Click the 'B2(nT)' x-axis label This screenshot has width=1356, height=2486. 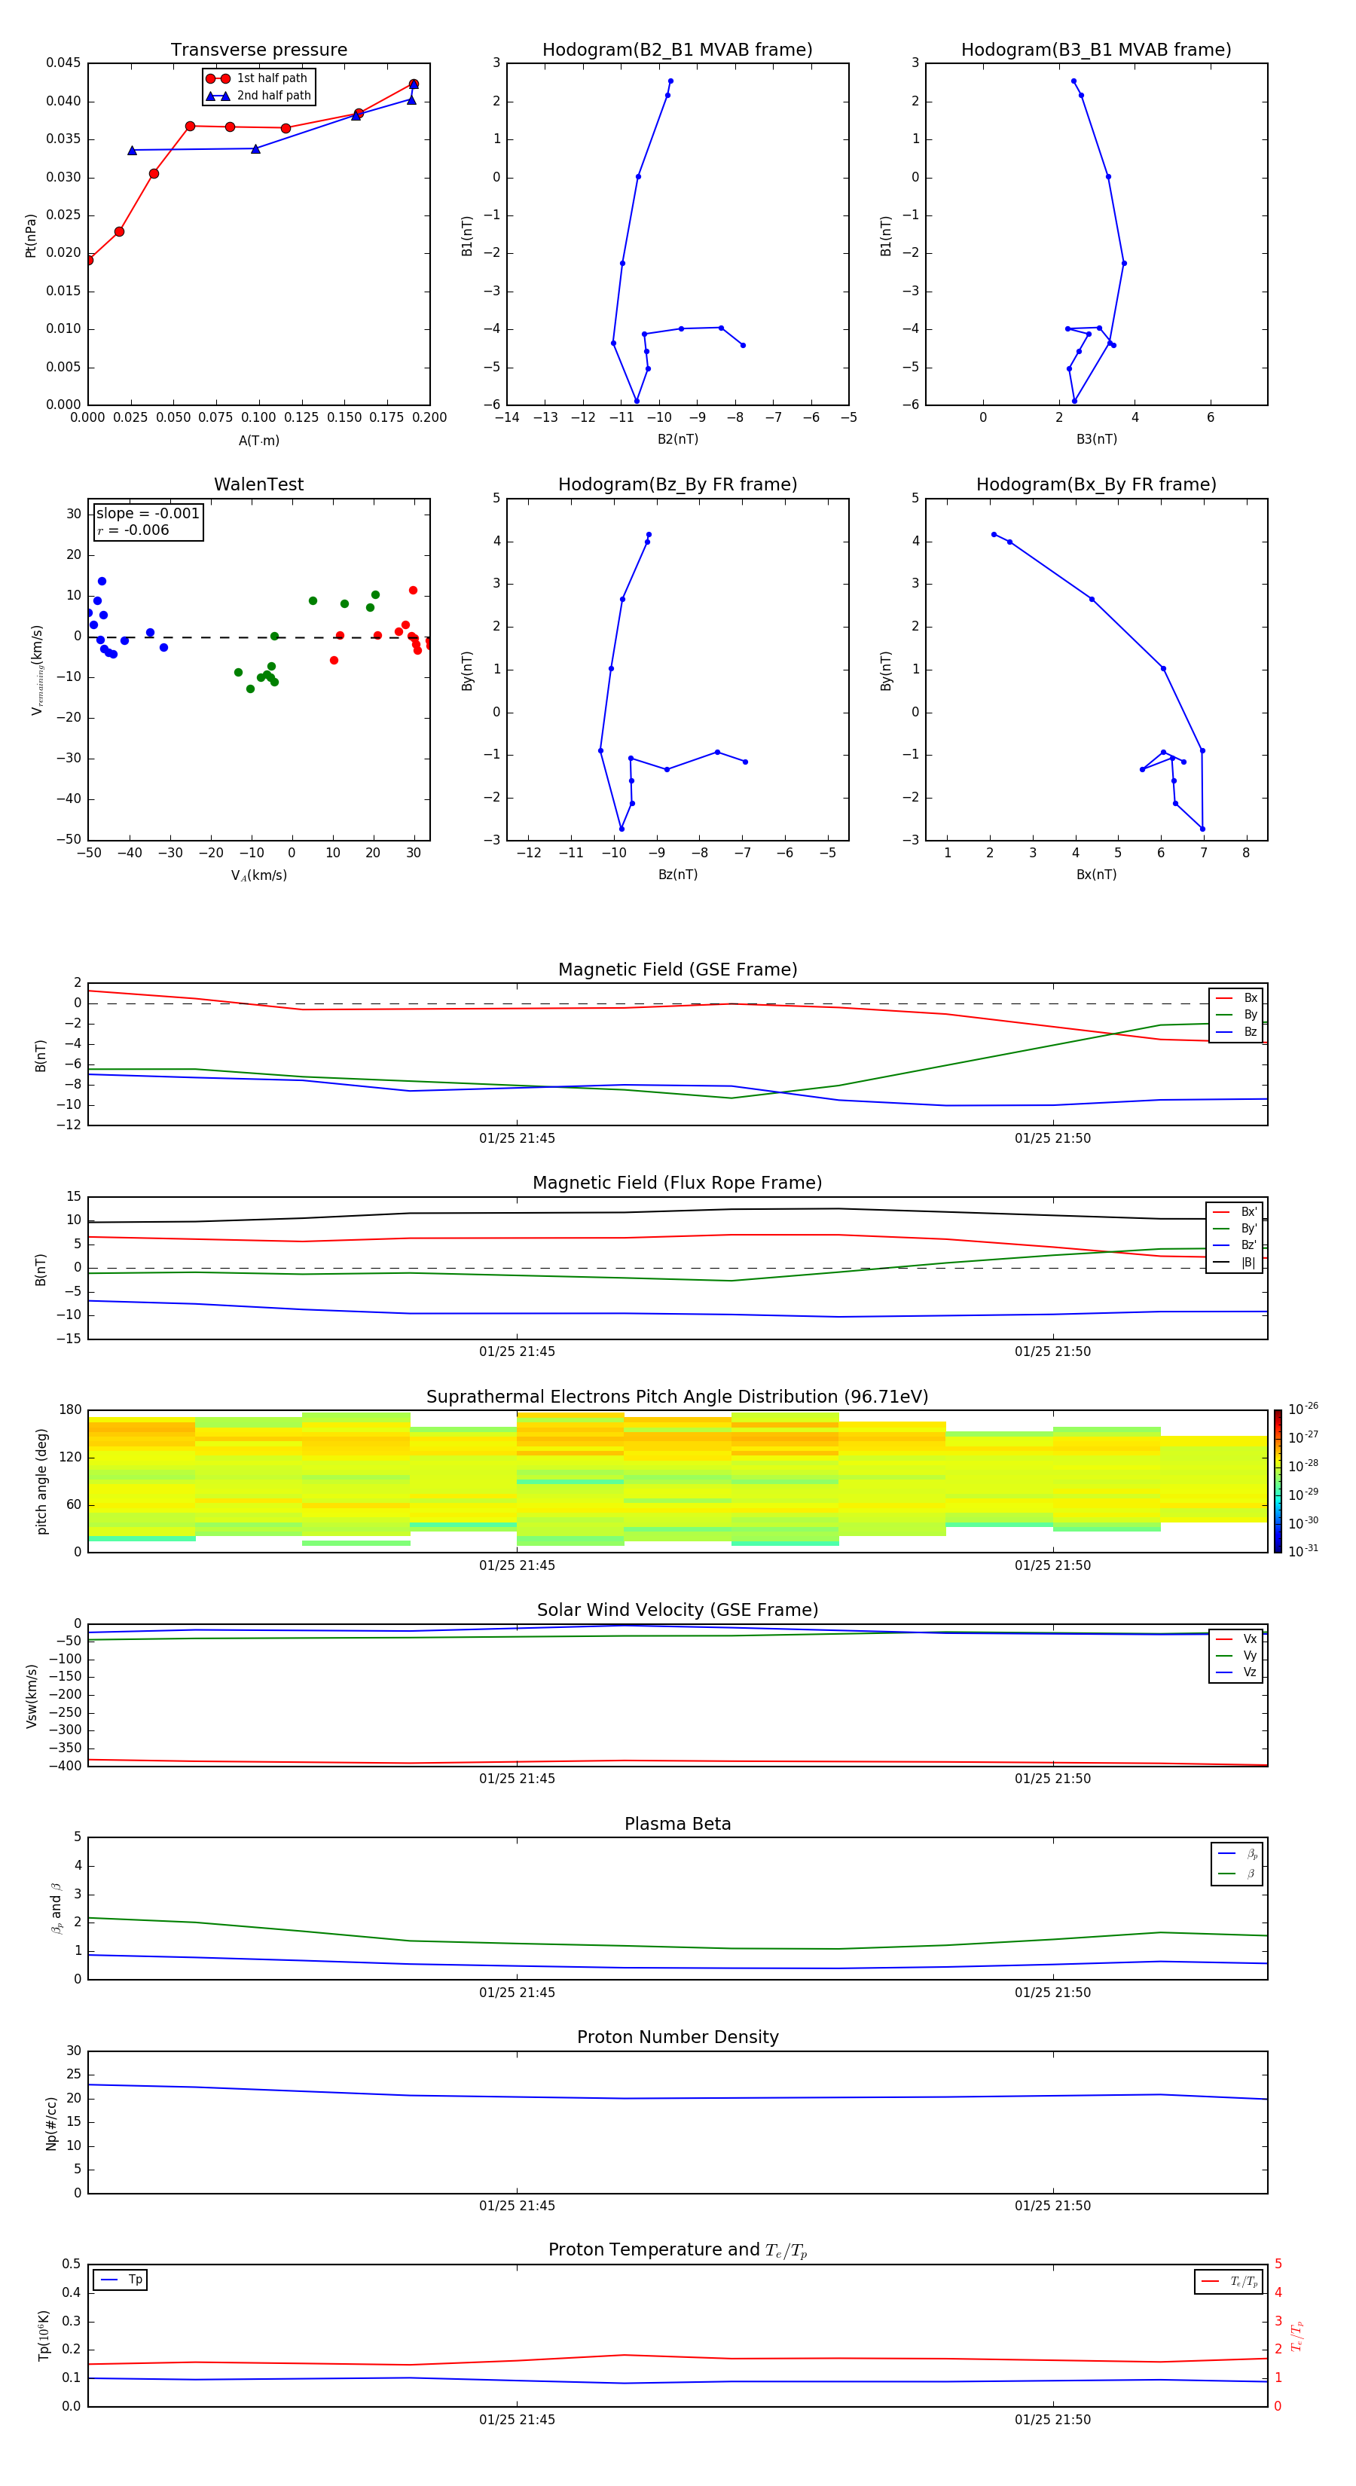677,440
